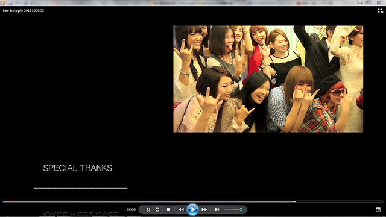This screenshot has width=386, height=217.
Task: Adjust the volume slider
Action: [x=233, y=210]
